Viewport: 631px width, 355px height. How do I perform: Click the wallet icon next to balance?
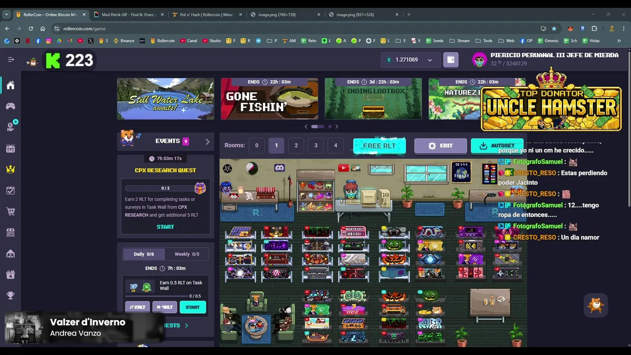point(451,60)
